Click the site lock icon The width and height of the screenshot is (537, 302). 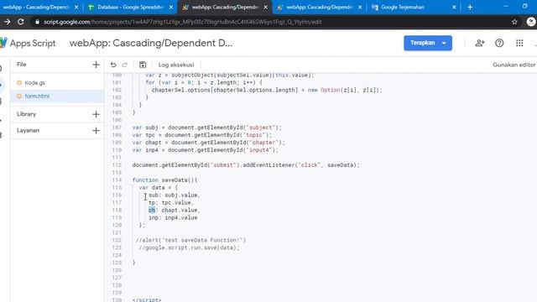pyautogui.click(x=37, y=22)
